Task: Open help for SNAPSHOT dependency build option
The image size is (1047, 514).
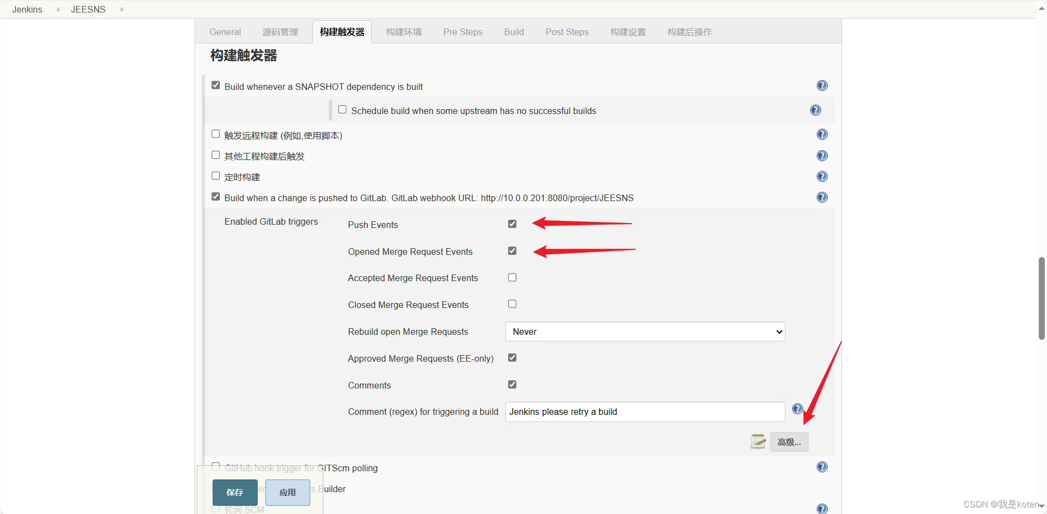Action: pos(822,85)
